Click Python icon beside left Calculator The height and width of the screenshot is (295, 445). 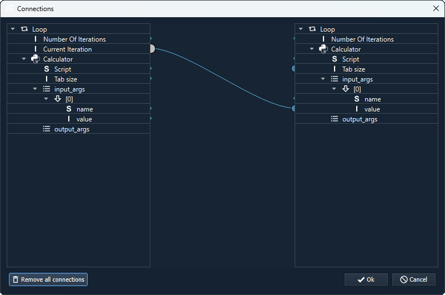pos(36,59)
